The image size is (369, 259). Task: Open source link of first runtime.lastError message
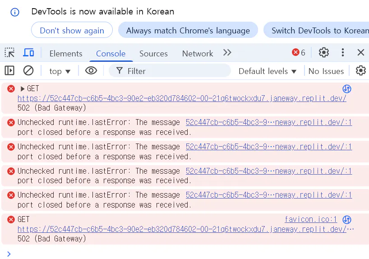tap(269, 122)
